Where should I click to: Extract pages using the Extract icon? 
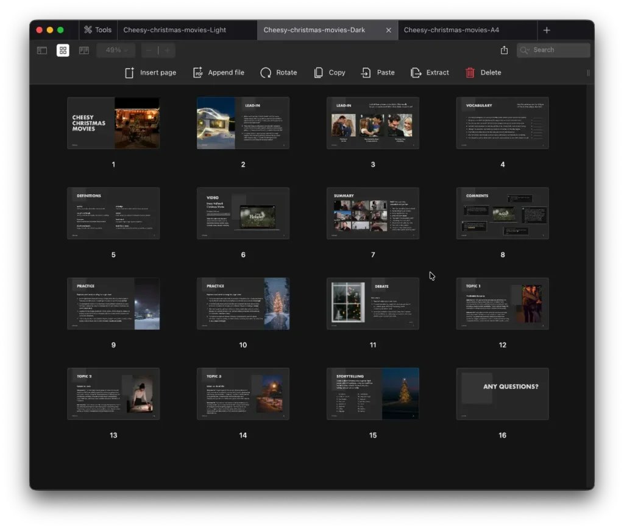416,72
